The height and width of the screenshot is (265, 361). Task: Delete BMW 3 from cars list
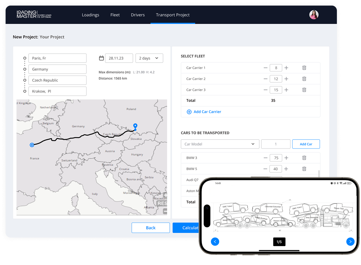304,158
